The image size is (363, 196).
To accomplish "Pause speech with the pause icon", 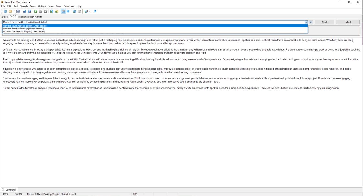I will coord(41,11).
